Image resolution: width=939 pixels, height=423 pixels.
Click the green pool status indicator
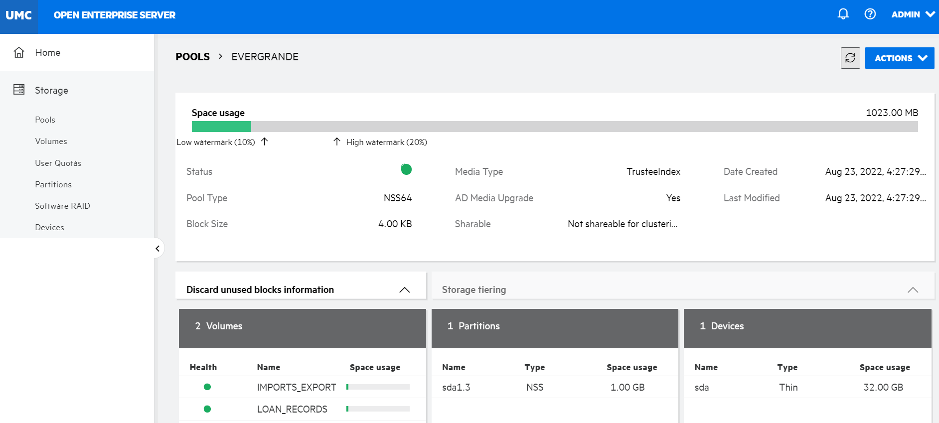click(406, 170)
